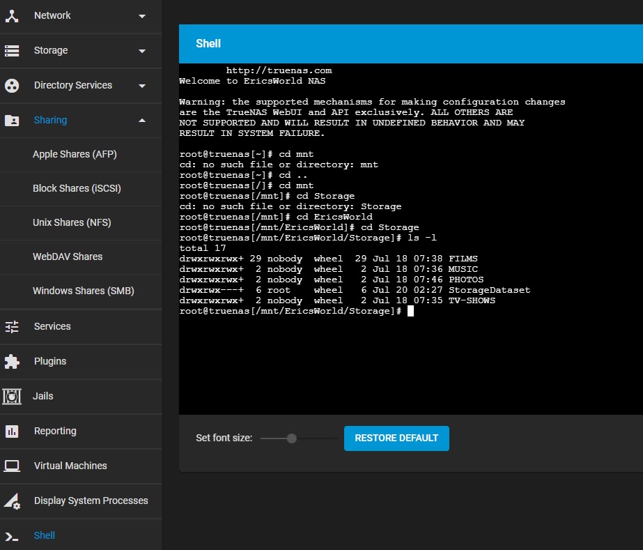
Task: Click the font size slider handle
Action: coord(292,438)
